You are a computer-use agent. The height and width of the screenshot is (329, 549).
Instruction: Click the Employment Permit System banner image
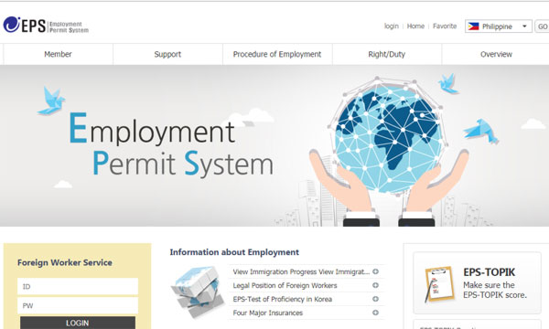pos(274,146)
